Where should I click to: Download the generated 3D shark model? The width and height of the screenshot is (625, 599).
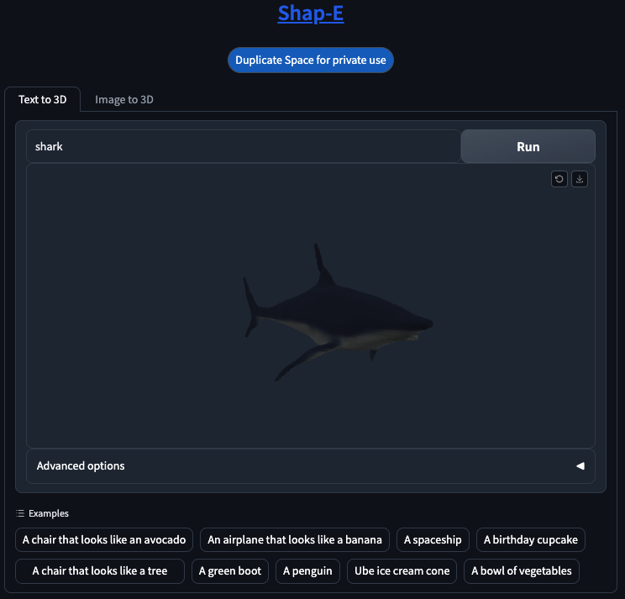(x=580, y=179)
